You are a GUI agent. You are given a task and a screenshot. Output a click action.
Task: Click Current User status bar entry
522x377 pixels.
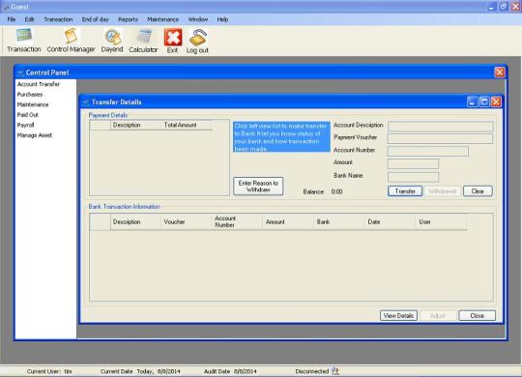[x=49, y=371]
